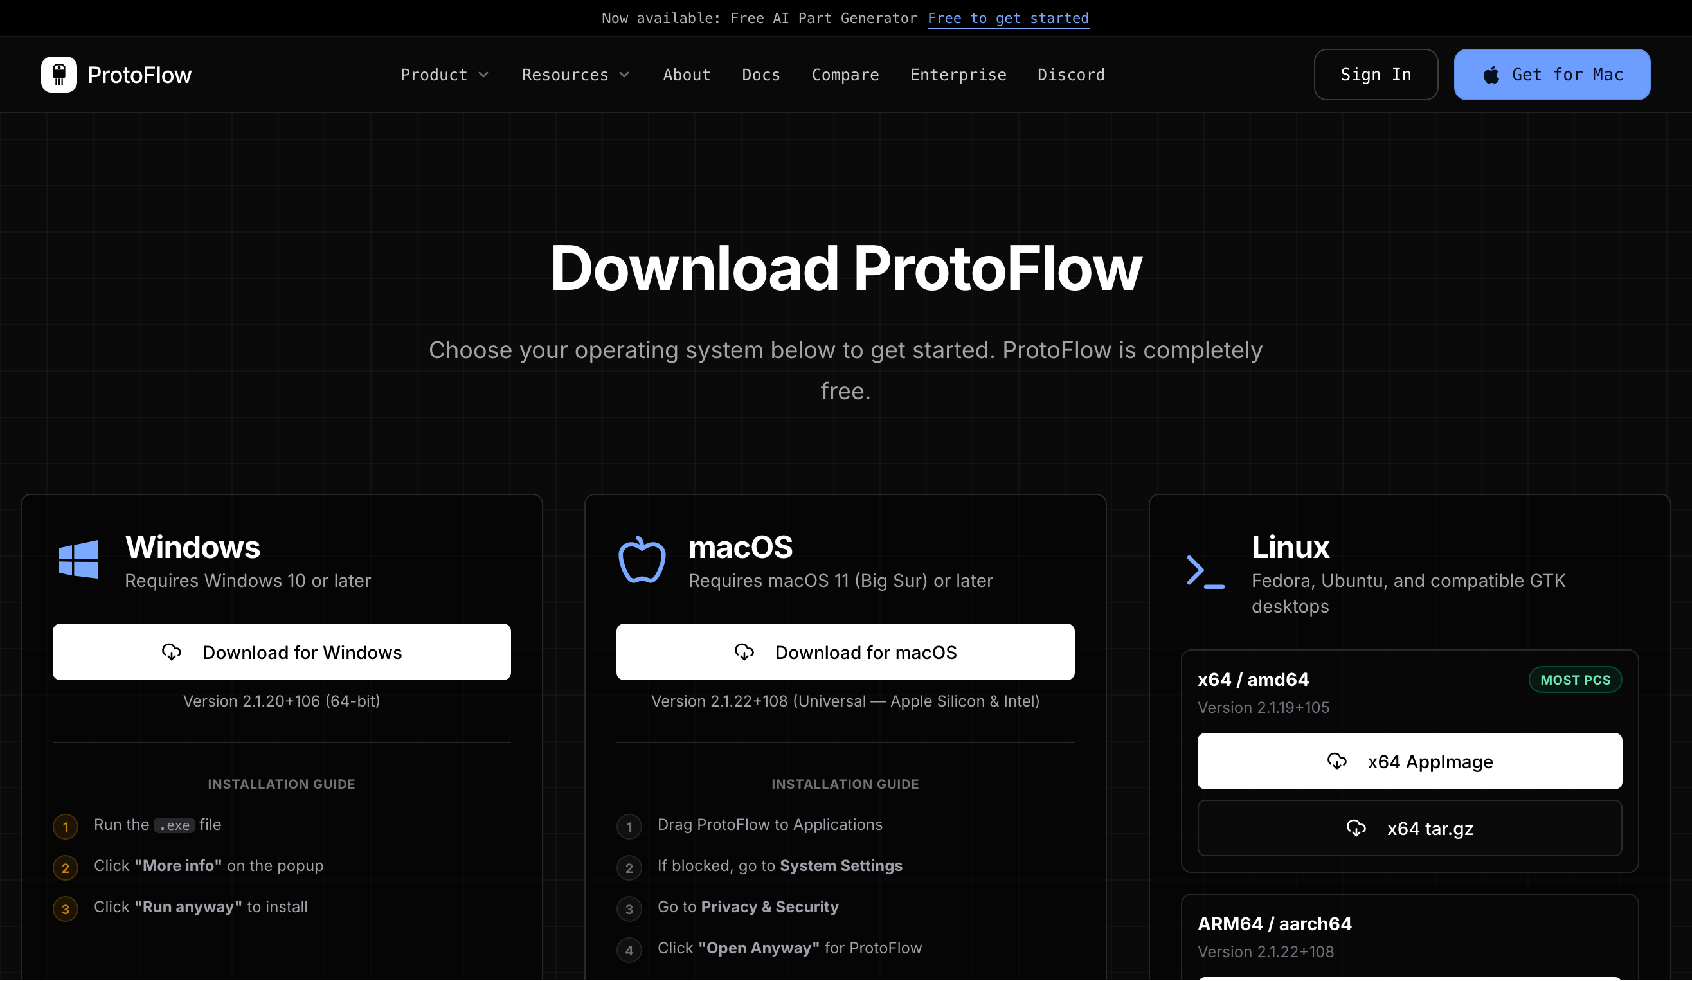Image resolution: width=1692 pixels, height=981 pixels.
Task: Click the 'Version 2.1.19+105' text
Action: tap(1264, 708)
